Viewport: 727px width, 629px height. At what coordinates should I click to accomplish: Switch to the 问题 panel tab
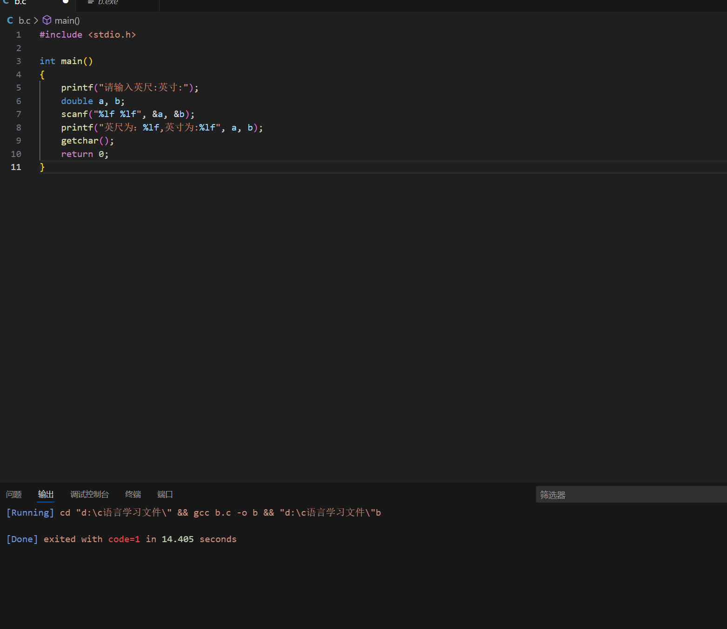click(x=14, y=494)
